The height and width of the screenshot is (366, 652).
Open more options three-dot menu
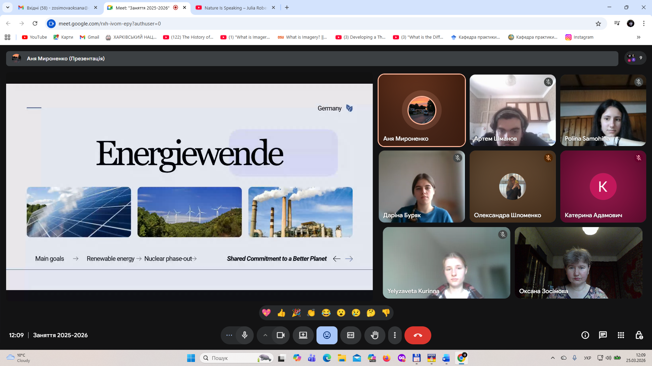395,335
